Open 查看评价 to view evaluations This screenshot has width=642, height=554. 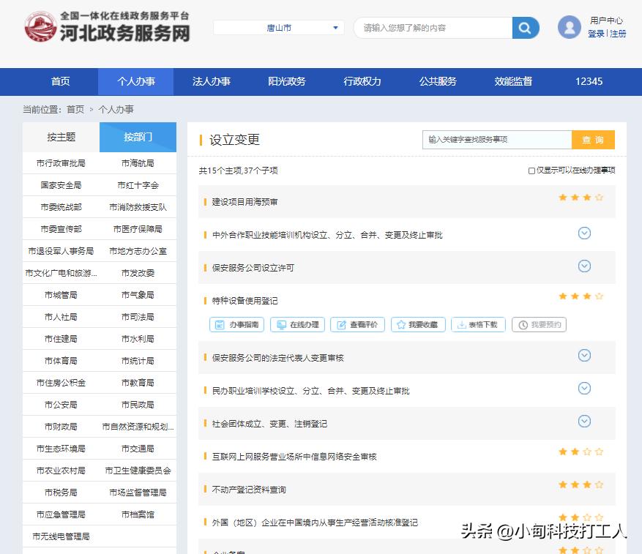point(357,324)
